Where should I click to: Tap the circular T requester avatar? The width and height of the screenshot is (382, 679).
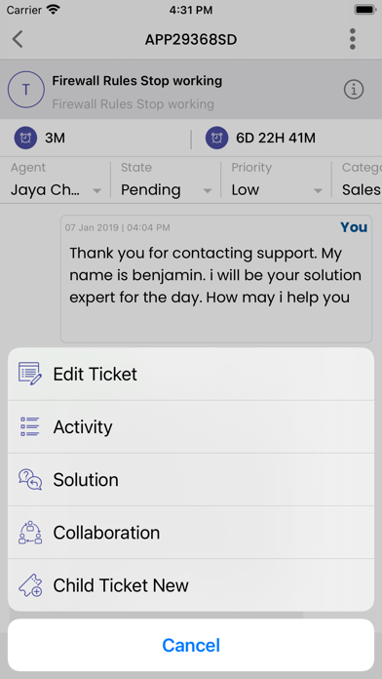pos(26,90)
